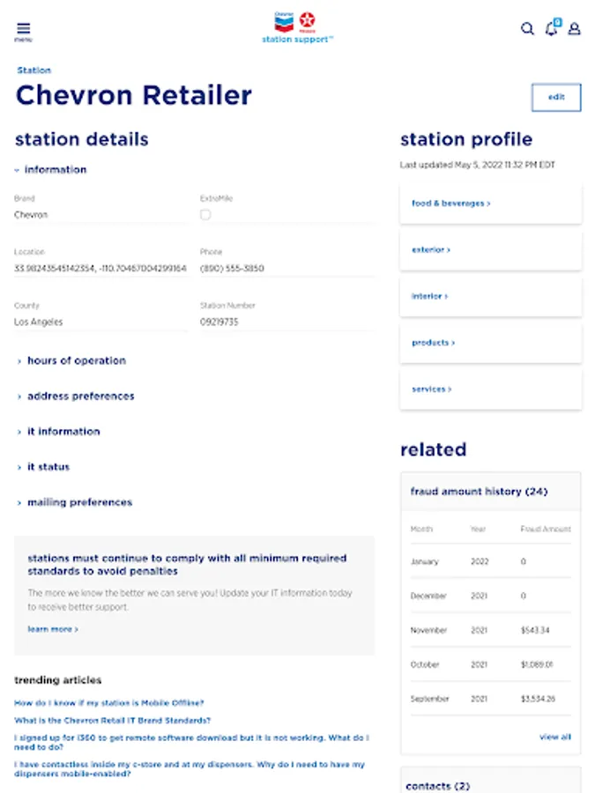595x793 pixels.
Task: Open the hamburger menu
Action: [x=23, y=29]
